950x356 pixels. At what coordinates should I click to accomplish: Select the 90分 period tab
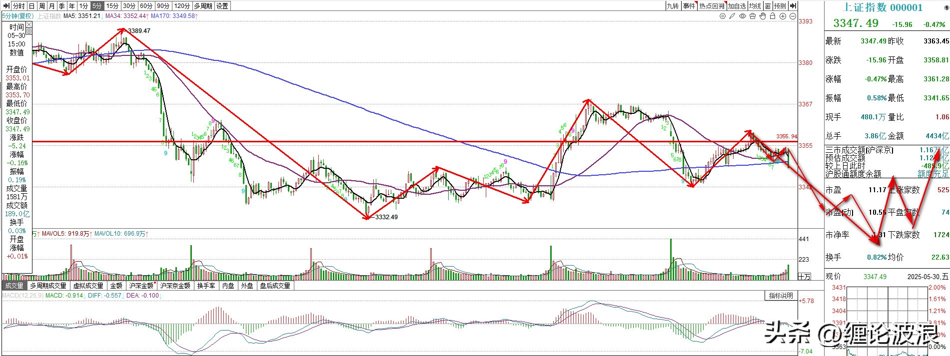pos(163,6)
